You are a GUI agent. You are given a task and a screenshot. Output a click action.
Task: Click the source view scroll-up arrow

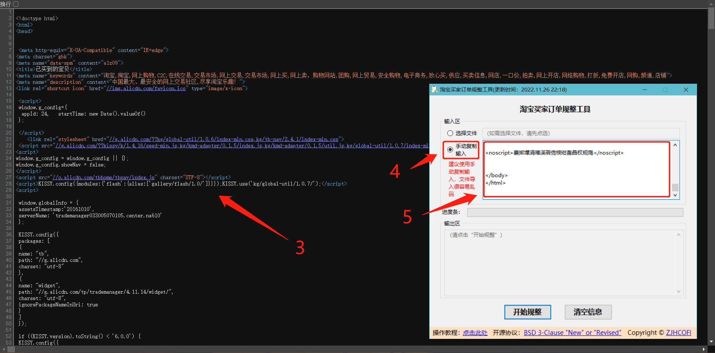[x=711, y=4]
